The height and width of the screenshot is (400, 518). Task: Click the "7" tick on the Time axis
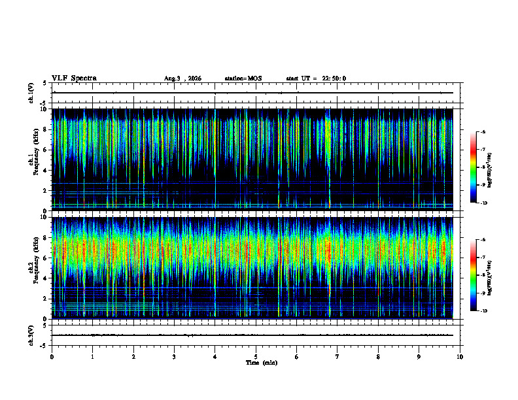337,357
